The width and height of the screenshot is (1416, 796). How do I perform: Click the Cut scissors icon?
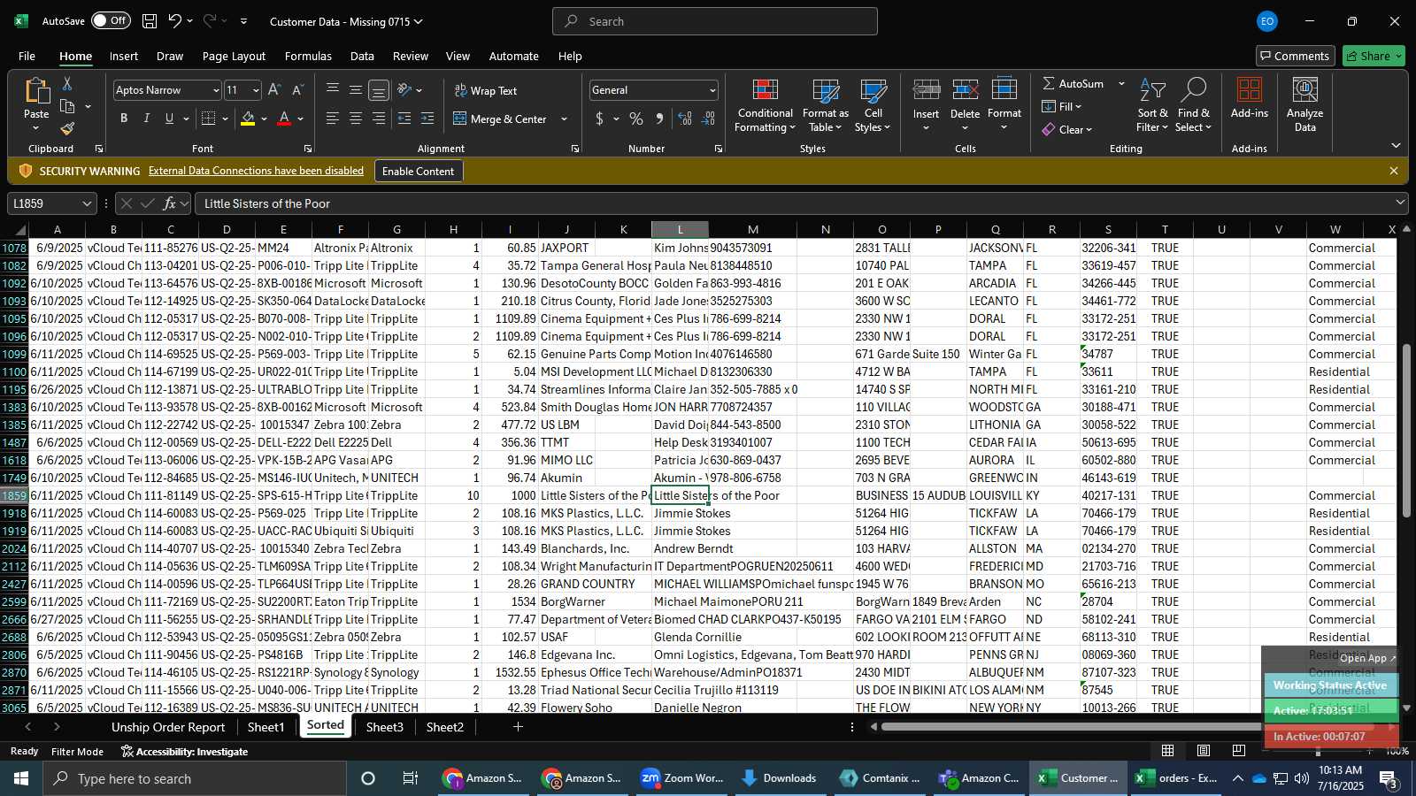tap(67, 84)
